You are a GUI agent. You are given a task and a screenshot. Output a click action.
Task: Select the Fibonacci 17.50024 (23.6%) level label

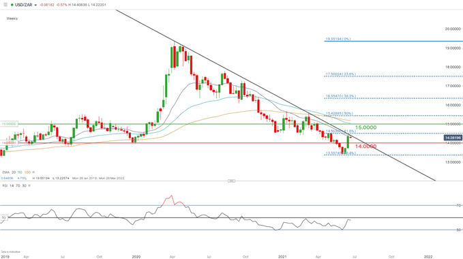coord(341,74)
